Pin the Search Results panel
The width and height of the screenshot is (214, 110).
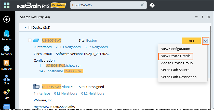click(203, 17)
